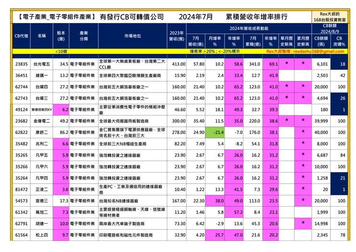Select the 2,345 CB balance cell

click(x=321, y=235)
